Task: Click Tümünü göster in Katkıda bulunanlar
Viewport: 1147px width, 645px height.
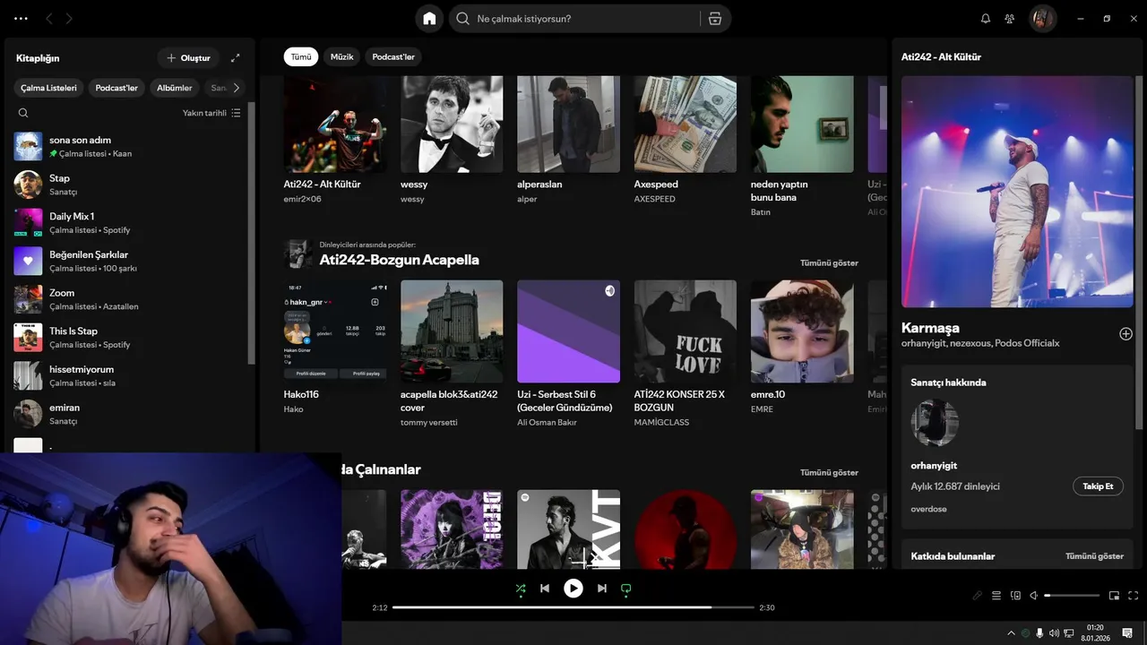Action: pyautogui.click(x=1094, y=556)
